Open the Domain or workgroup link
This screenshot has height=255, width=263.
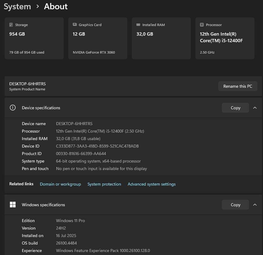[60, 184]
